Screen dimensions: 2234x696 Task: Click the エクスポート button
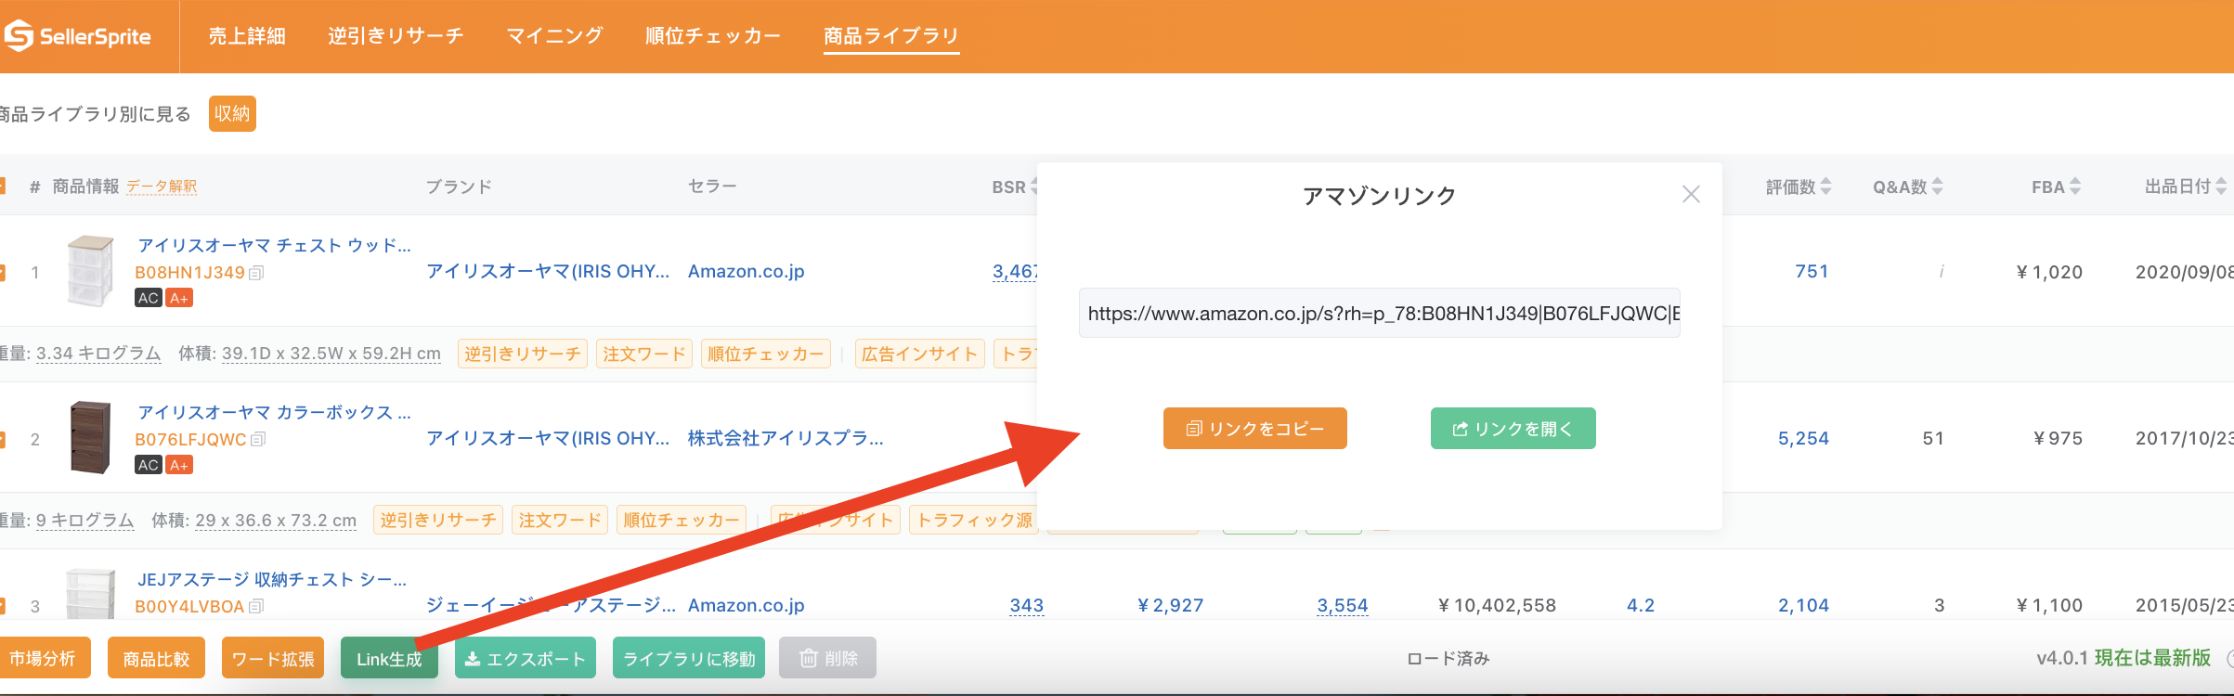[526, 658]
